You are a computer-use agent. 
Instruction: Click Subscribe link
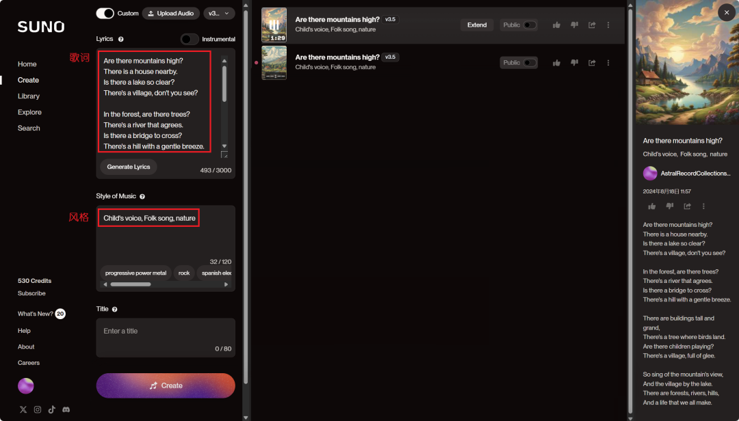31,293
